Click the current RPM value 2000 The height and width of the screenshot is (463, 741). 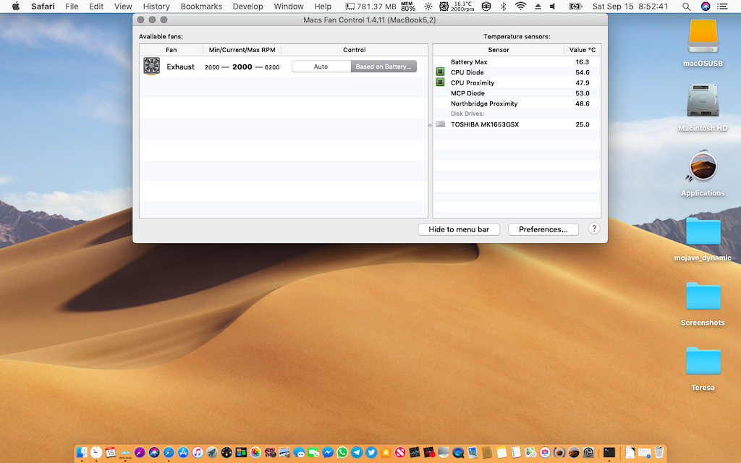[x=242, y=67]
